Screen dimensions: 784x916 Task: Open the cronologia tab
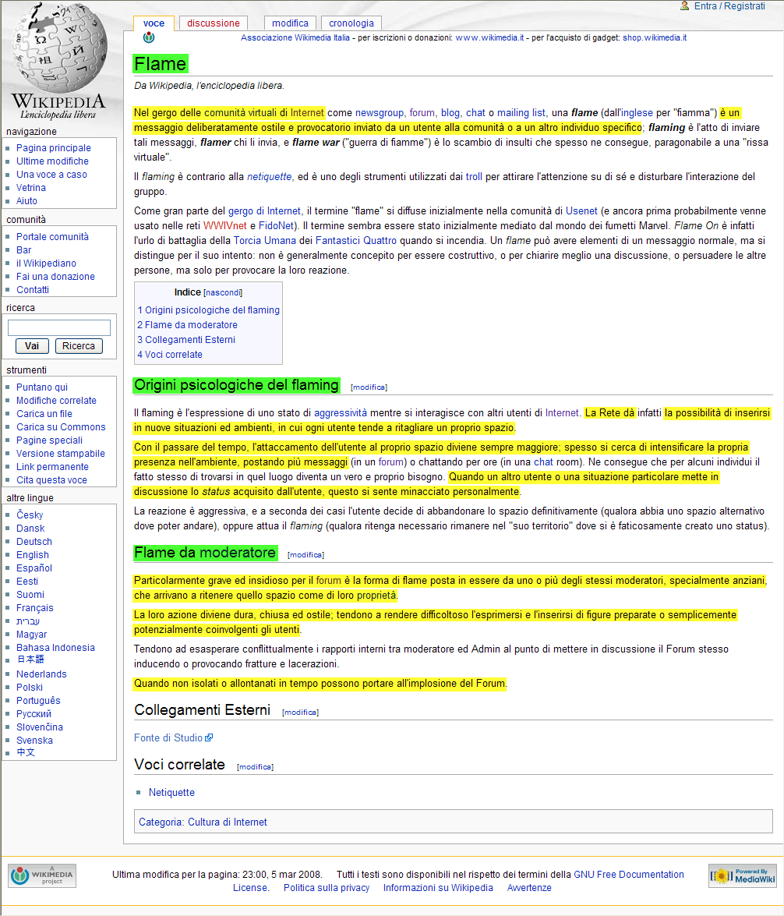coord(351,23)
